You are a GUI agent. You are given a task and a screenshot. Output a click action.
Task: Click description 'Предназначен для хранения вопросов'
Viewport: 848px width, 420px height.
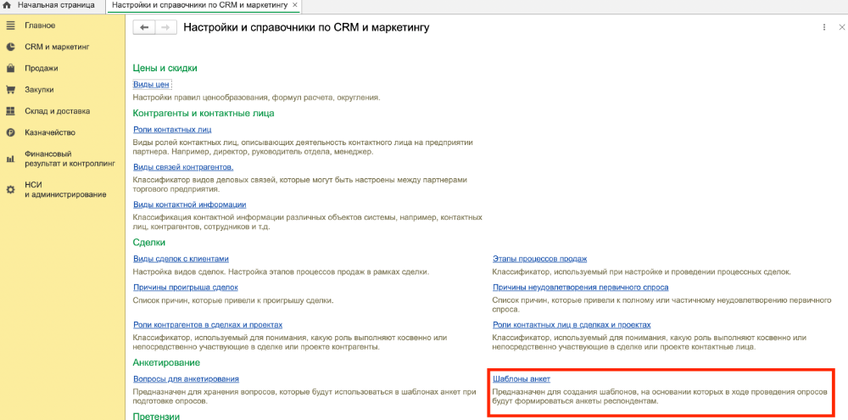[304, 397]
